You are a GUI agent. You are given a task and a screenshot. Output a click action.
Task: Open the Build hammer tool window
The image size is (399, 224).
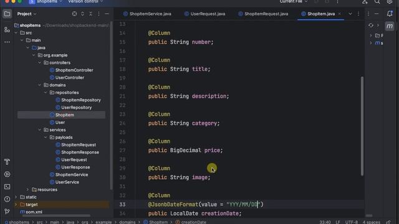7,162
